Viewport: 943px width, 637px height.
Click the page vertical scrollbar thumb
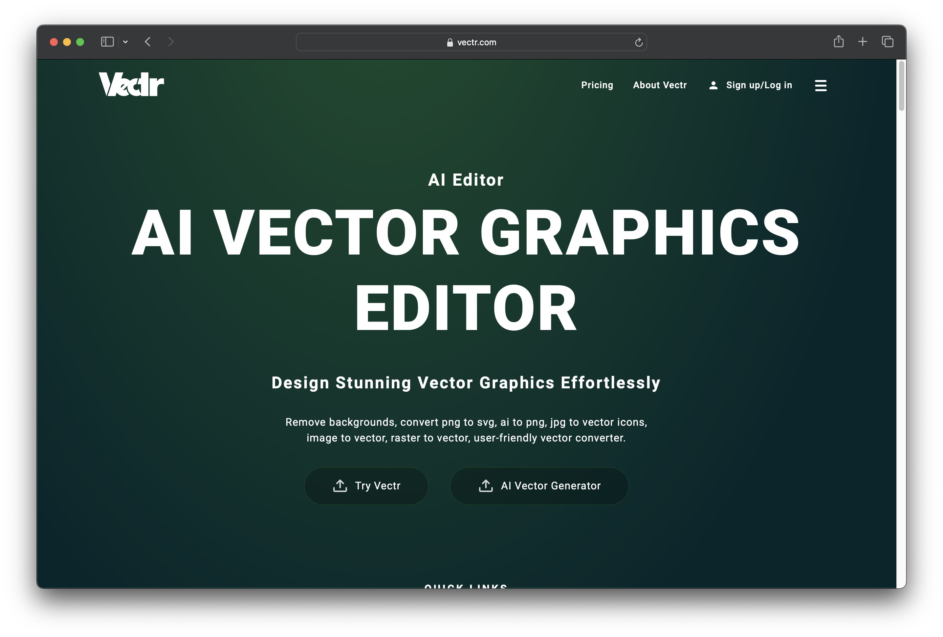pyautogui.click(x=901, y=86)
